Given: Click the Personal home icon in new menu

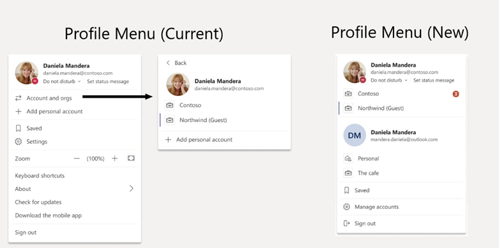Looking at the screenshot, I should (348, 159).
